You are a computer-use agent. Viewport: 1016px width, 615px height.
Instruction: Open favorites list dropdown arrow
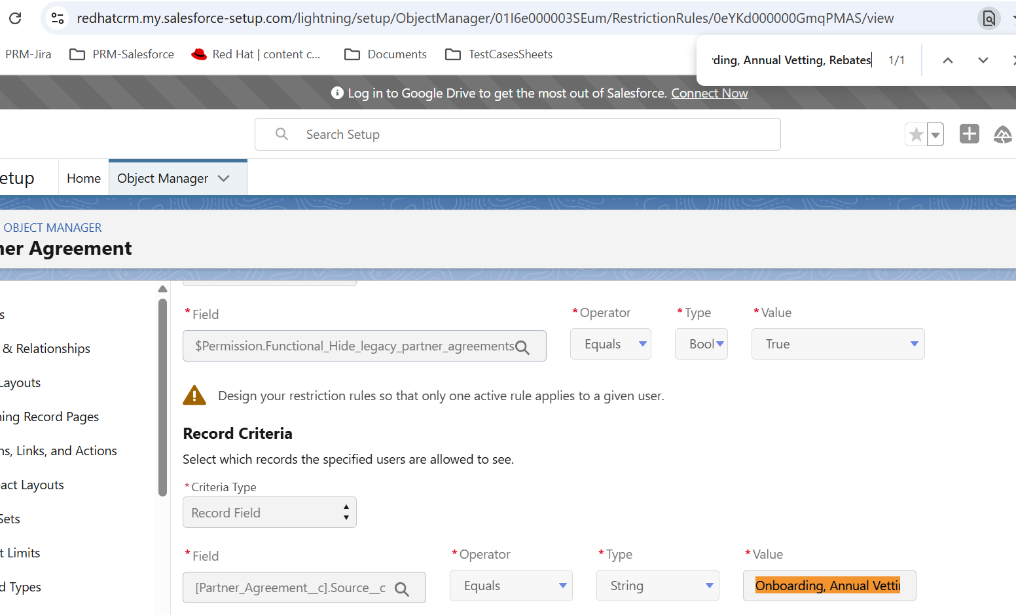[935, 135]
